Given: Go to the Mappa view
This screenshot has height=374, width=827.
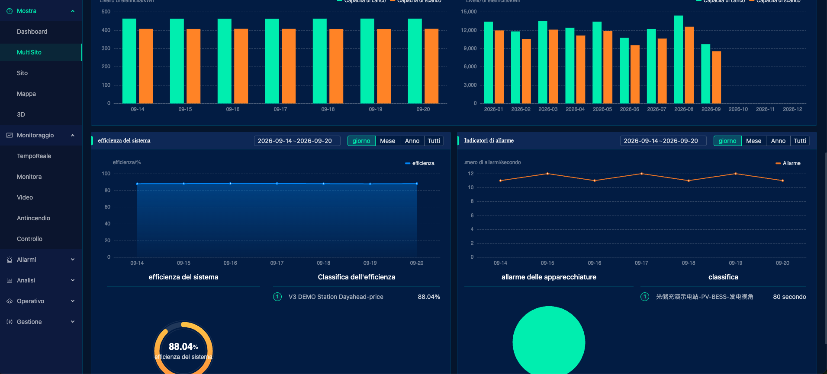Looking at the screenshot, I should click(41, 94).
